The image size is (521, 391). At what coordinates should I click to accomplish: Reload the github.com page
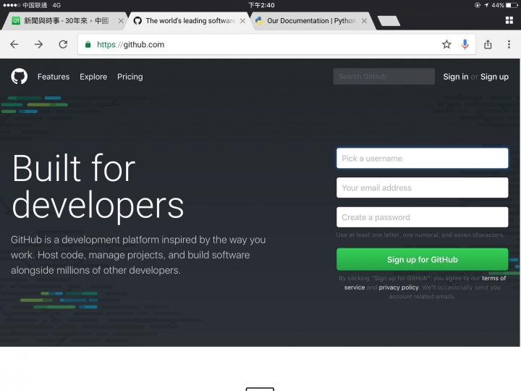pos(63,44)
